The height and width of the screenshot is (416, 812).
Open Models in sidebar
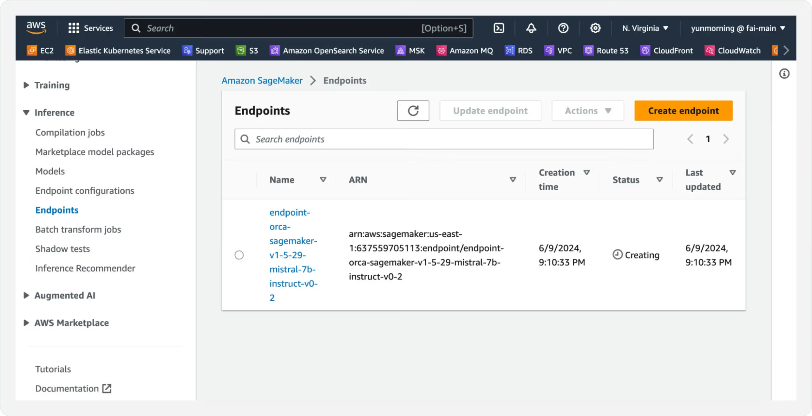click(50, 171)
